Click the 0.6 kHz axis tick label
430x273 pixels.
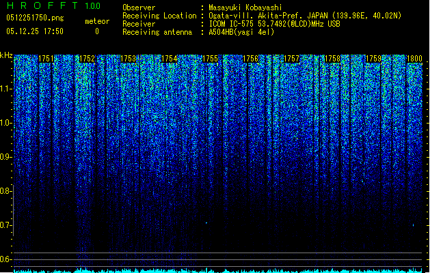[x=5, y=259]
